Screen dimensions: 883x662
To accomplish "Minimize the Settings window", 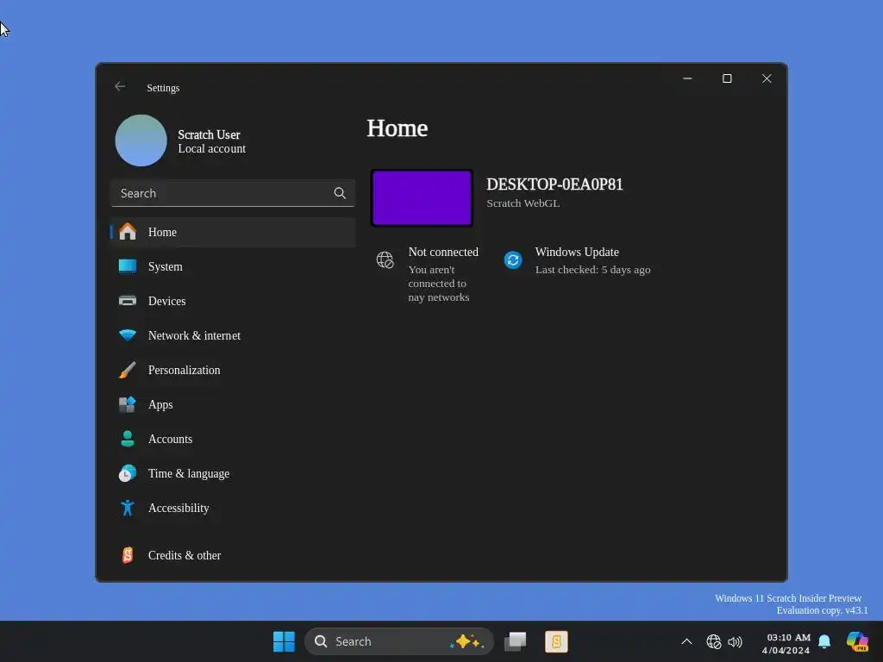I will point(687,78).
